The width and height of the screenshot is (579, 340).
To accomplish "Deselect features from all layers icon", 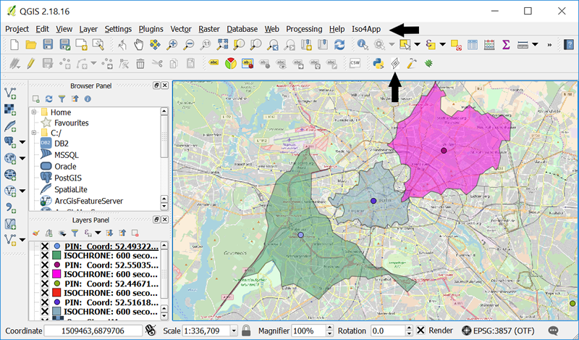I will tap(456, 45).
